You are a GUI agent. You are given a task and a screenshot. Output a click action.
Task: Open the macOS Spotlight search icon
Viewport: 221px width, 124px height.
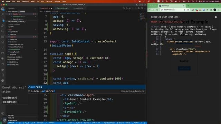coord(196,1)
